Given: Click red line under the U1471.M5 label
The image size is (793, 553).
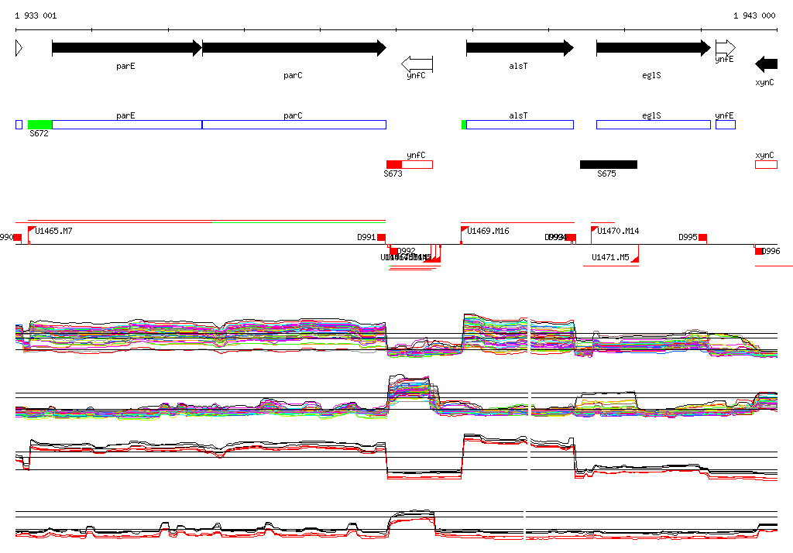Looking at the screenshot, I should (611, 266).
